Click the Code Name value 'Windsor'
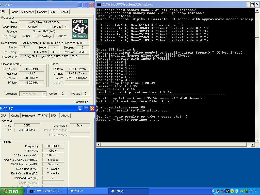This screenshot has height=195, width=260. (32, 27)
